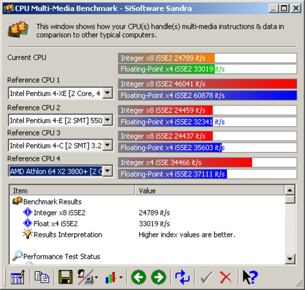Refresh benchmark with blue arrows icon
This screenshot has height=290, width=305.
pyautogui.click(x=182, y=277)
